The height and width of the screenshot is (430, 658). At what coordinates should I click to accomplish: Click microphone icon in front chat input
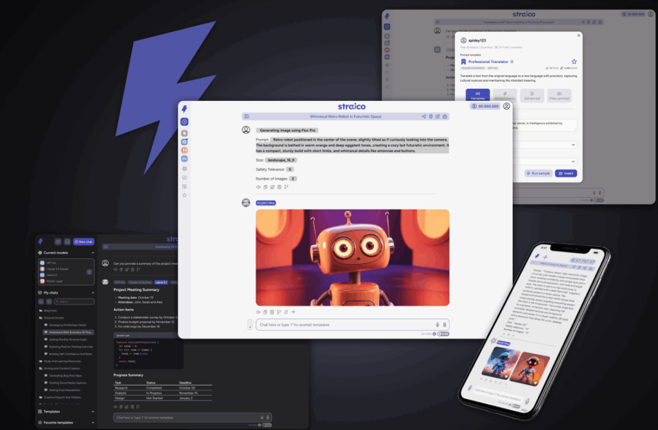click(437, 325)
